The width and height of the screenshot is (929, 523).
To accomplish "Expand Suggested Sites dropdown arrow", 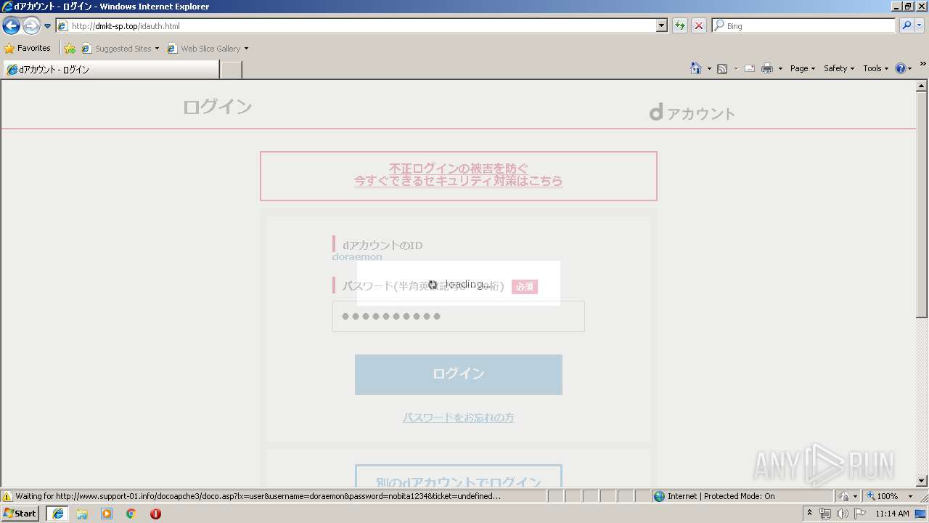I will [157, 49].
